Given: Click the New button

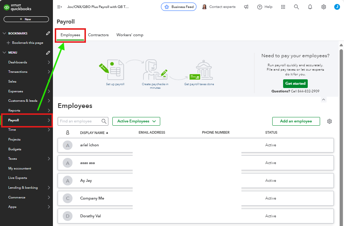Looking at the screenshot, I should click(x=26, y=19).
